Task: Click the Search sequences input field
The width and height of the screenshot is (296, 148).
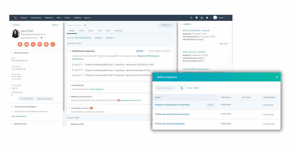Action: [168, 88]
